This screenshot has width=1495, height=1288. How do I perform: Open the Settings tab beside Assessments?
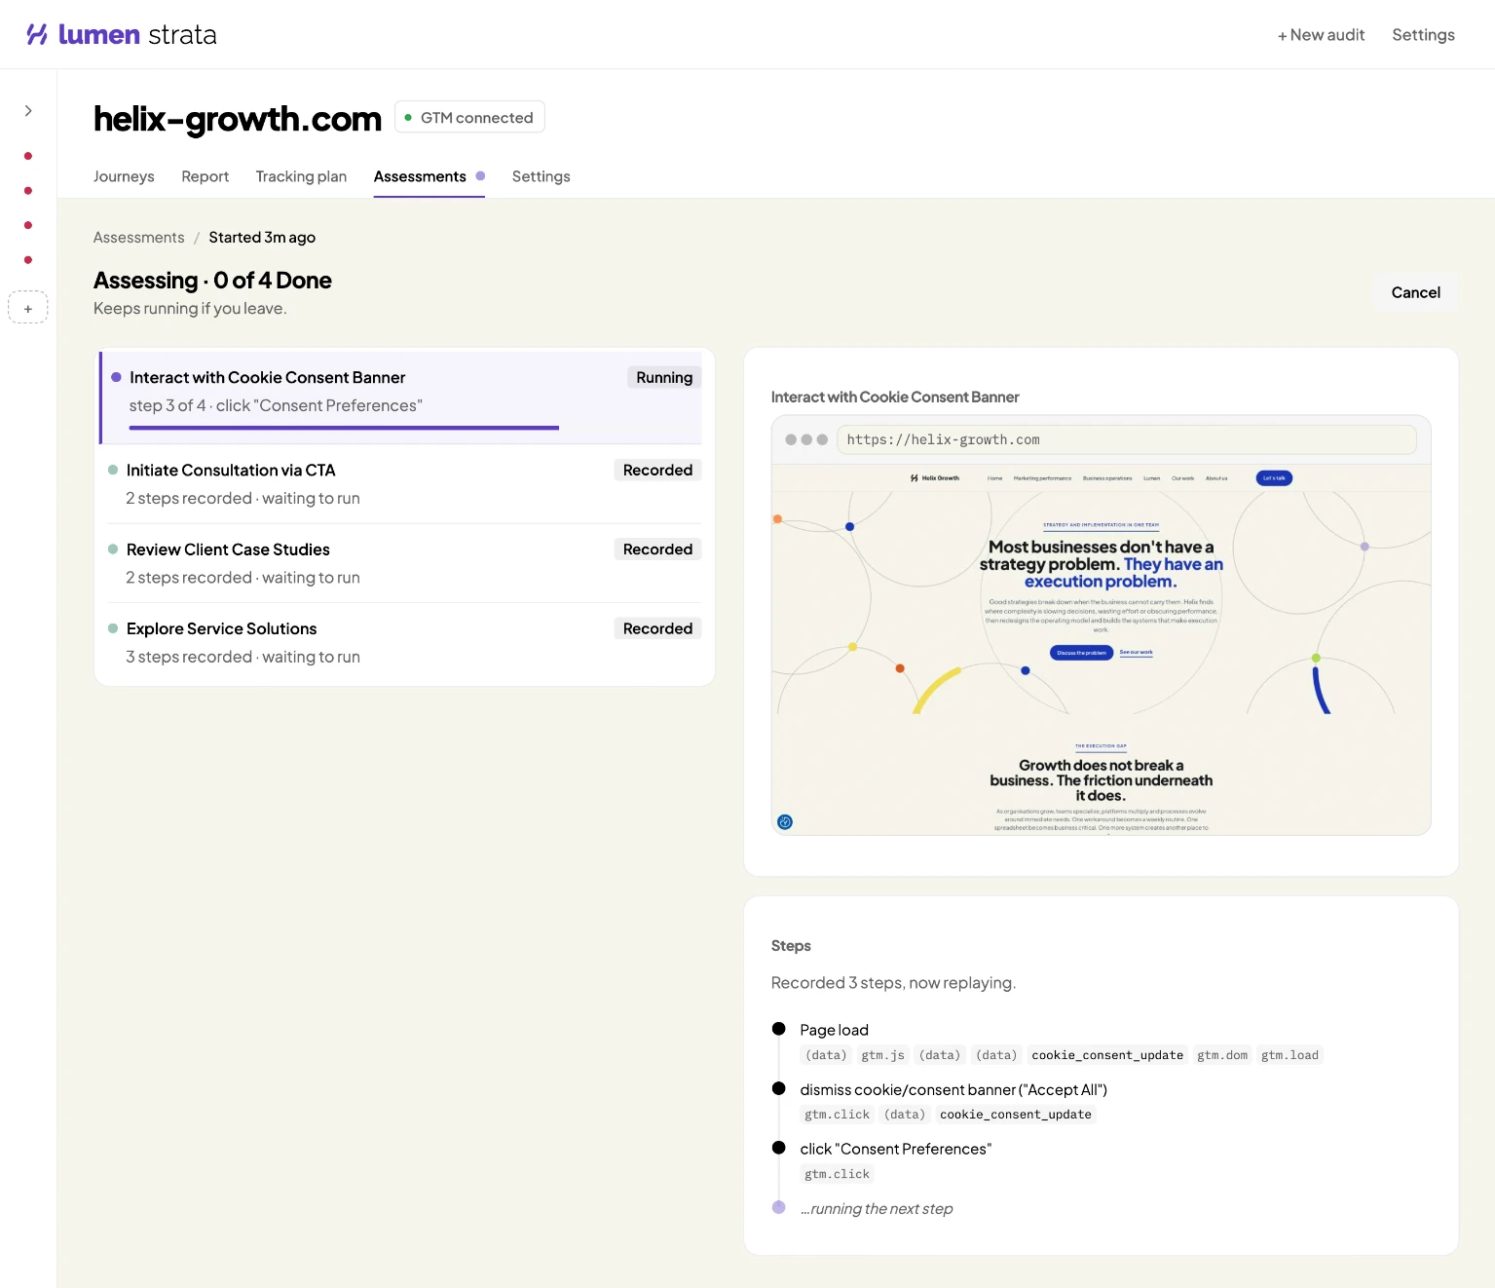pos(542,176)
